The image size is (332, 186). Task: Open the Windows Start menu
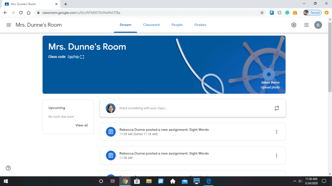pos(6,181)
